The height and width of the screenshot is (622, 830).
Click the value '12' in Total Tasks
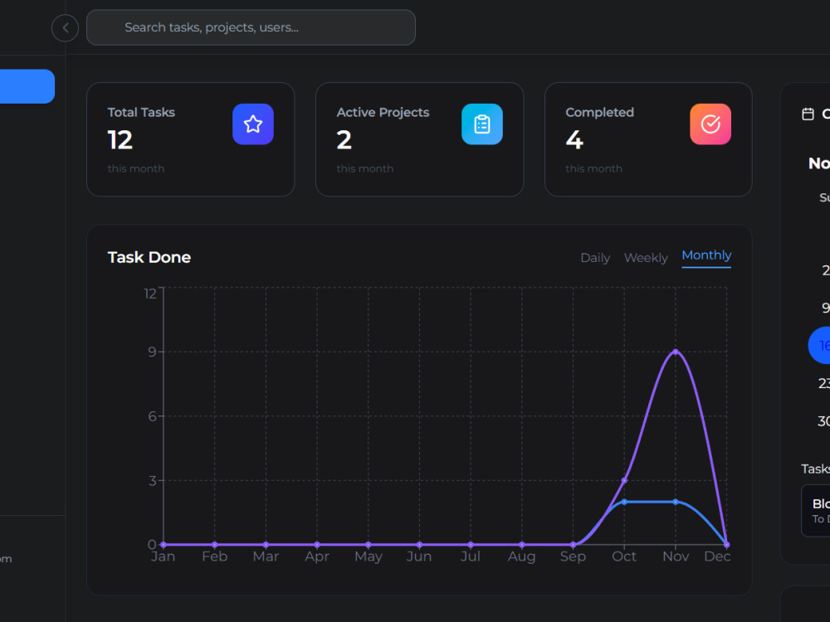pyautogui.click(x=120, y=140)
